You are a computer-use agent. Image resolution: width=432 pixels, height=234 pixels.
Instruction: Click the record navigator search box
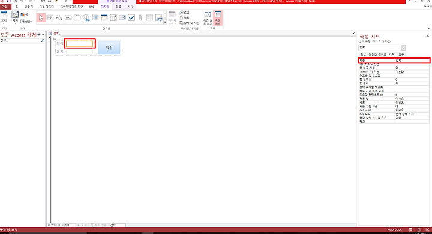pyautogui.click(x=118, y=225)
